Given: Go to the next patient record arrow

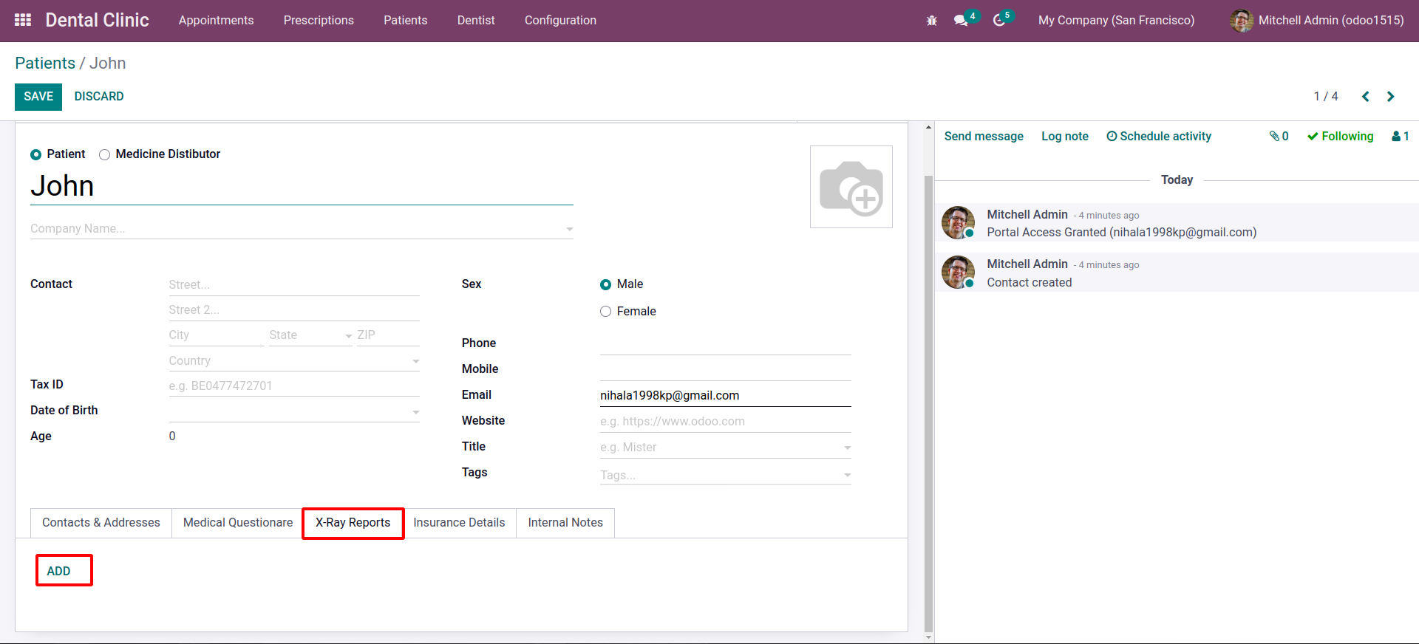Looking at the screenshot, I should [1390, 97].
